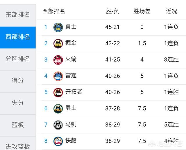The width and height of the screenshot is (186, 150).
Task: Click the Spurs SA team logo
Action: click(x=58, y=125)
